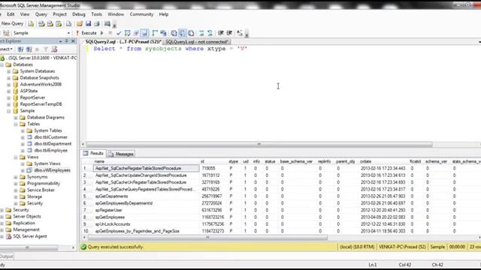This screenshot has width=481, height=270.
Task: Click the Increase Indent icon
Action: (229, 33)
